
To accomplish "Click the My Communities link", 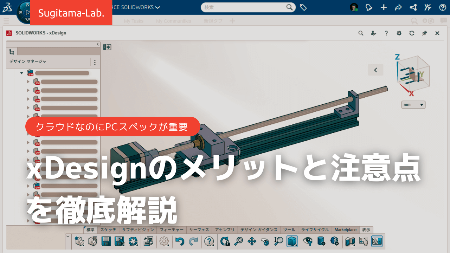I will (173, 21).
